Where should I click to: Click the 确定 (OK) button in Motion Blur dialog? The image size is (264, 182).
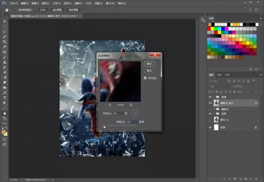point(148,64)
